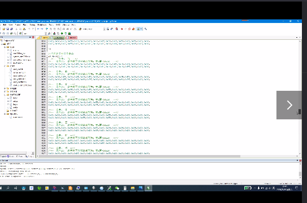Switch to the yellow editor tab
Image resolution: width=307 pixels, height=203 pixels.
pos(43,37)
